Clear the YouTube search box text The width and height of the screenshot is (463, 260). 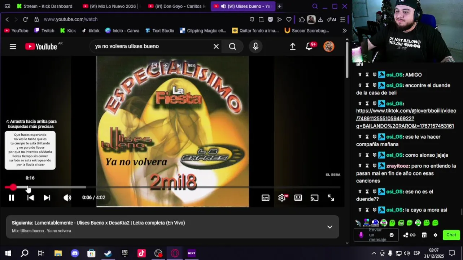tap(216, 46)
